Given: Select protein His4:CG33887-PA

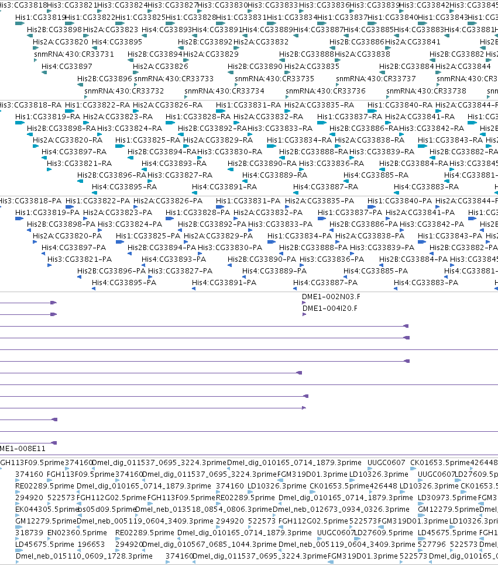Looking at the screenshot, I should pyautogui.click(x=325, y=283).
